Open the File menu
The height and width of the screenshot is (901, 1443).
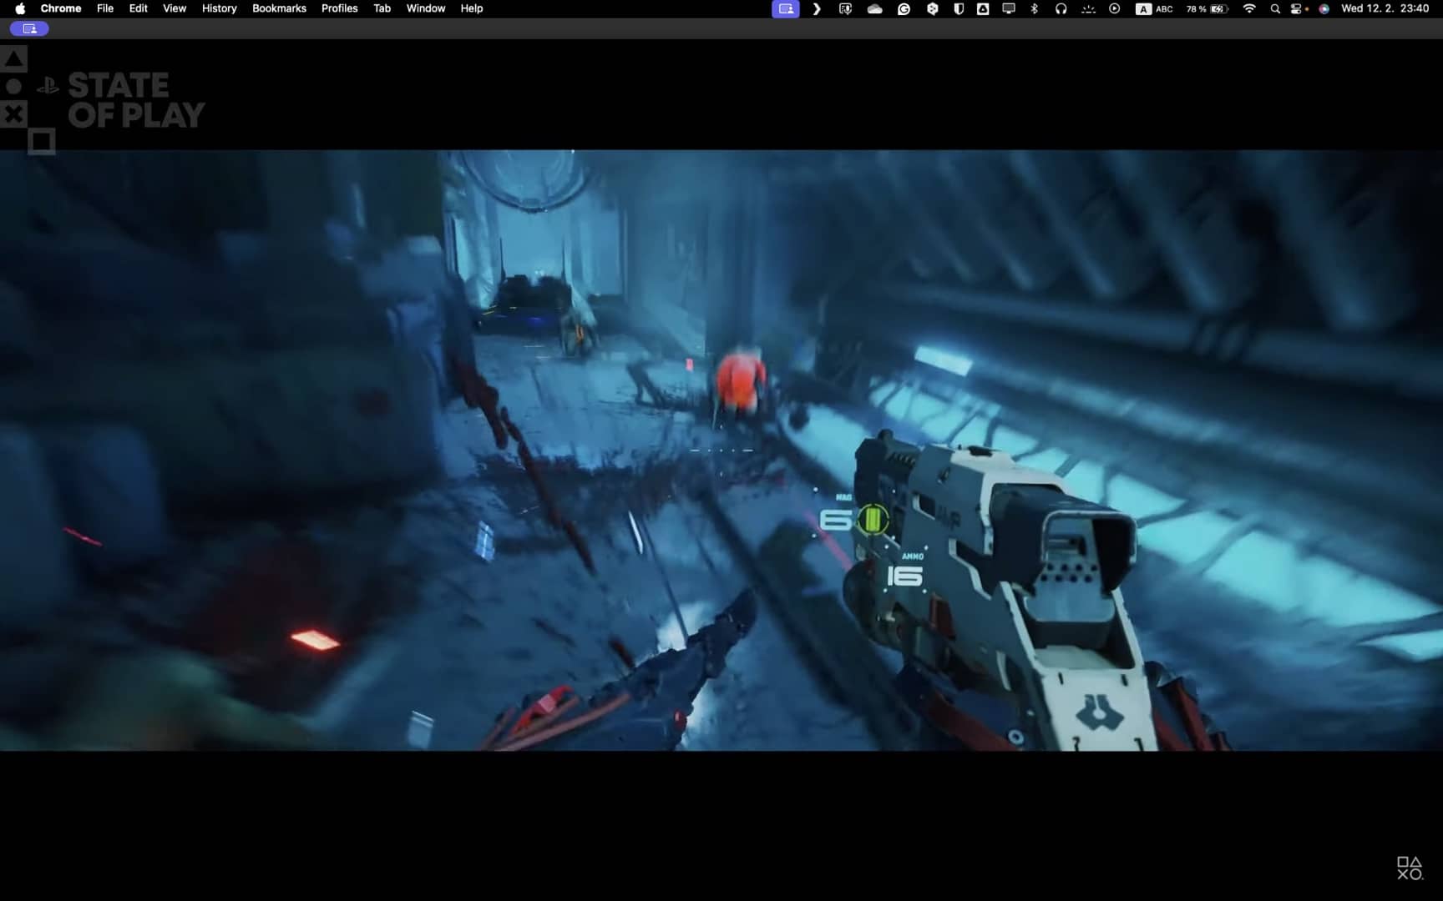coord(105,8)
